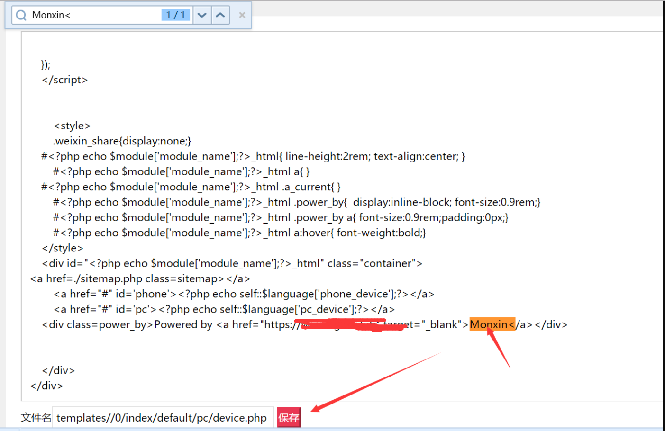Click the search magnifier icon in find bar
665x431 pixels.
pos(21,15)
